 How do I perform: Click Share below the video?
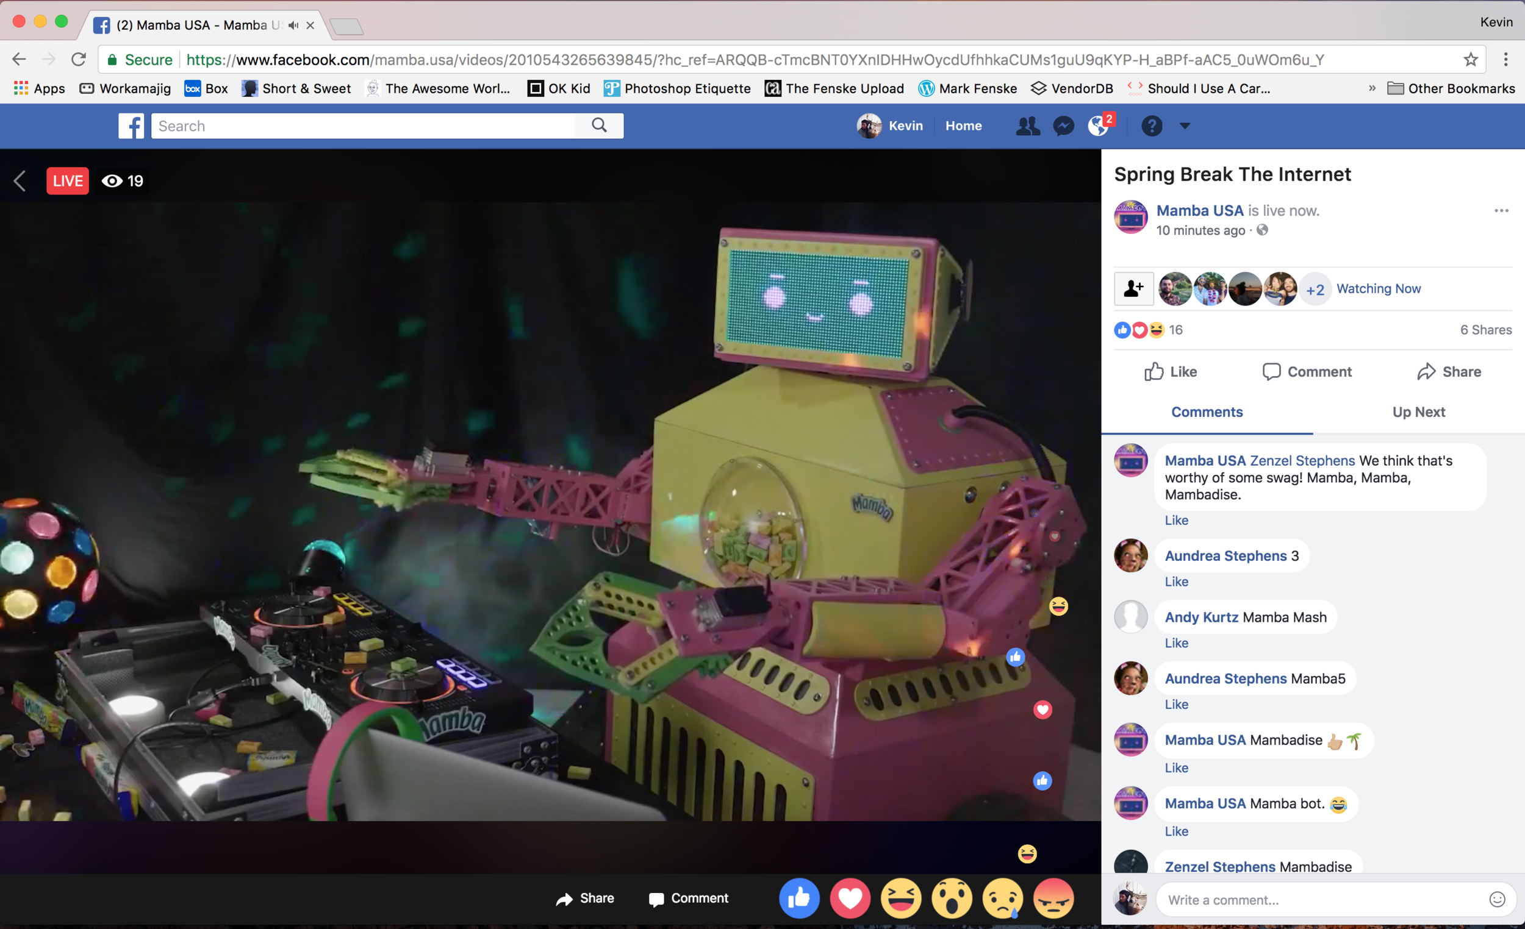pyautogui.click(x=585, y=898)
